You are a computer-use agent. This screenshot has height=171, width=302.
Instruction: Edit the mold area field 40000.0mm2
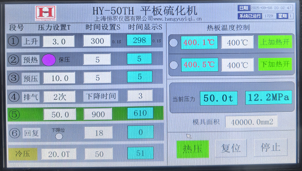point(252,122)
